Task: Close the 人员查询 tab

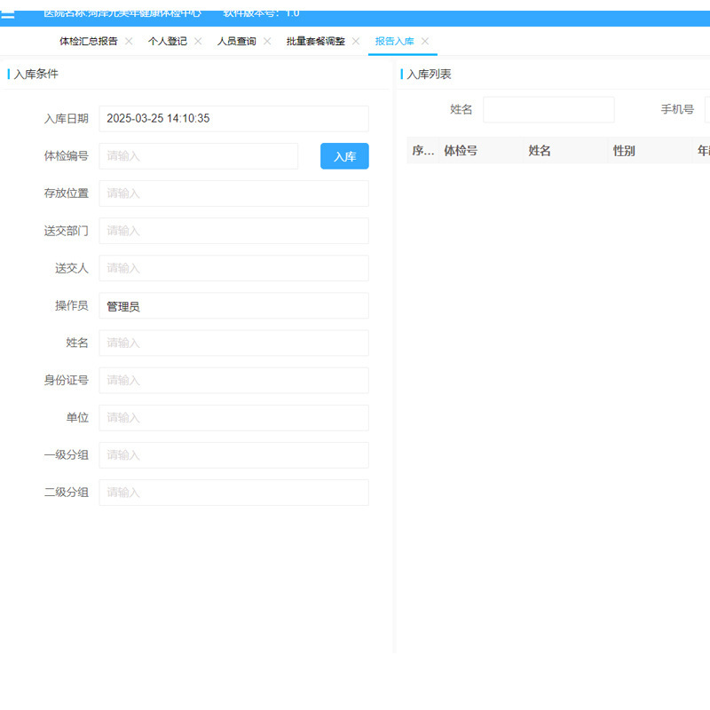Action: (x=267, y=42)
